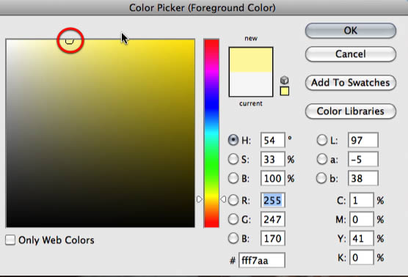Enable the Only Web Colors checkbox
The height and width of the screenshot is (277, 408).
(10, 240)
